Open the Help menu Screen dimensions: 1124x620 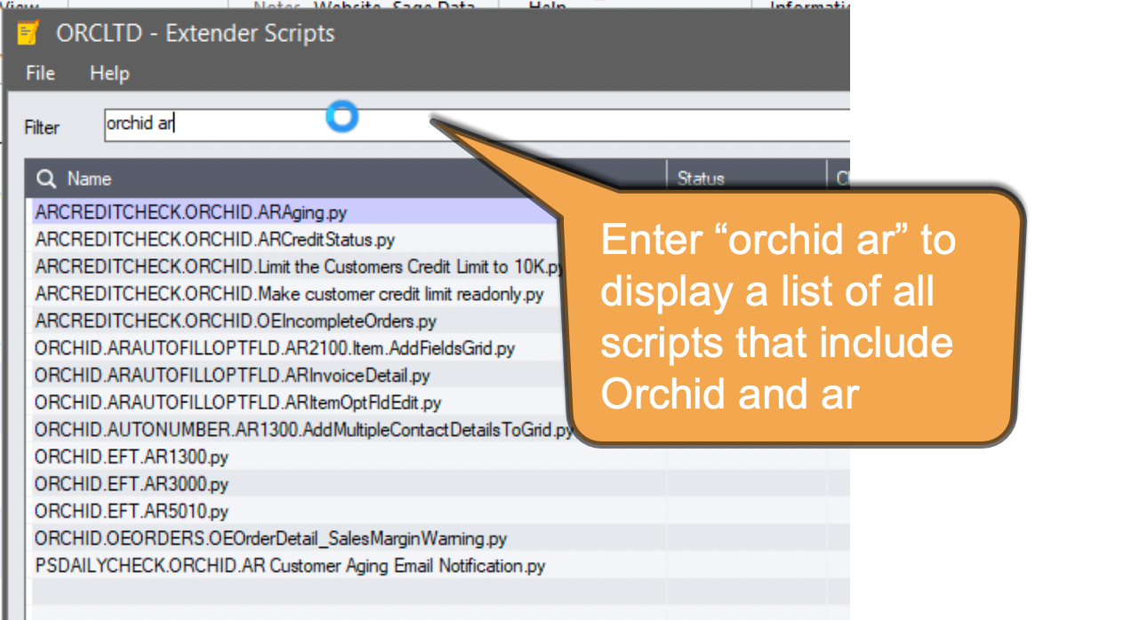click(109, 73)
